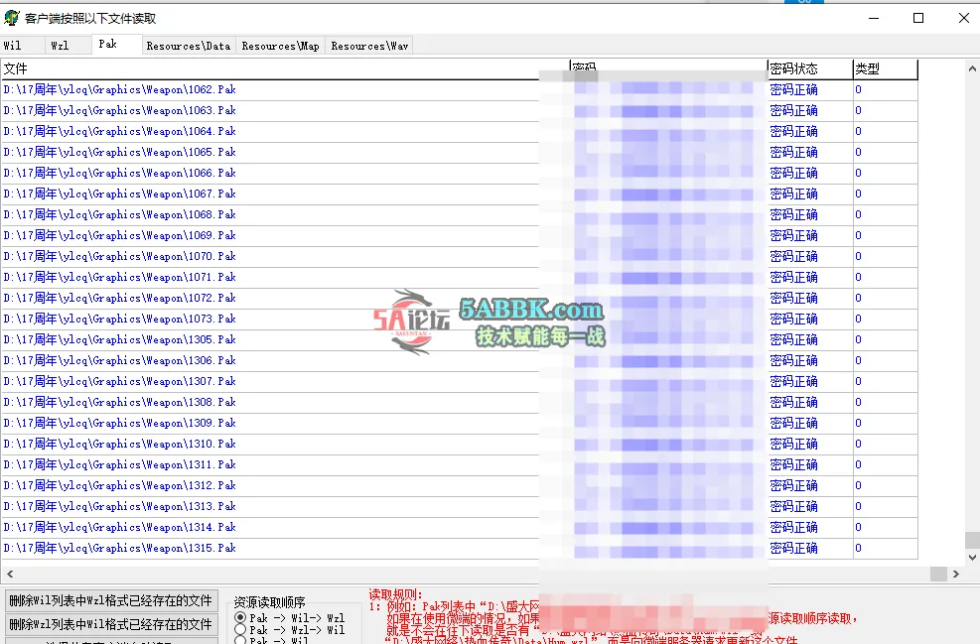Select row Weapon\1064.Pak
The height and width of the screenshot is (644, 980).
[460, 132]
